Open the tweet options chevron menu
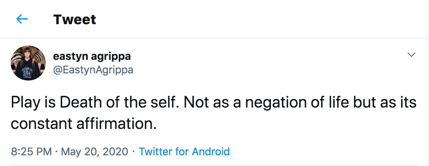The width and height of the screenshot is (429, 166). pyautogui.click(x=411, y=55)
